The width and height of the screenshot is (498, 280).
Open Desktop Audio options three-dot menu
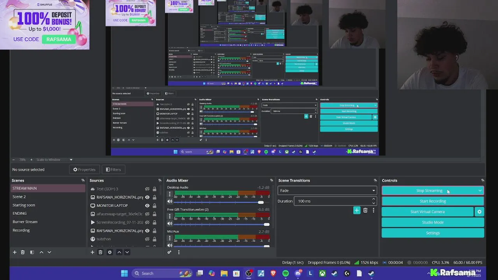coord(170,194)
